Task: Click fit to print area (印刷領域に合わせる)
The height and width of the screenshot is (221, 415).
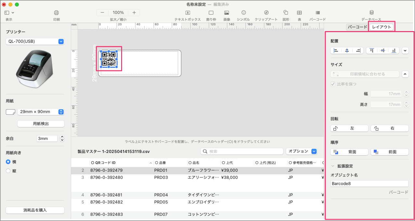Action: [x=365, y=74]
